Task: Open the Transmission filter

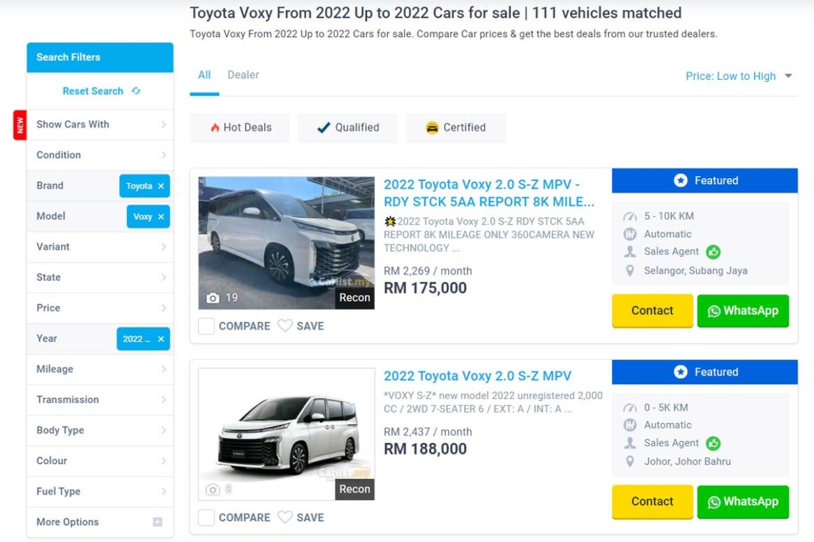Action: point(100,400)
